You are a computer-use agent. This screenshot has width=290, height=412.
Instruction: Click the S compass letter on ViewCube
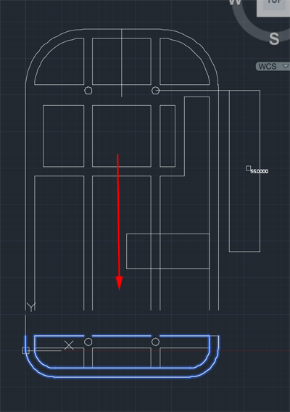[x=274, y=39]
